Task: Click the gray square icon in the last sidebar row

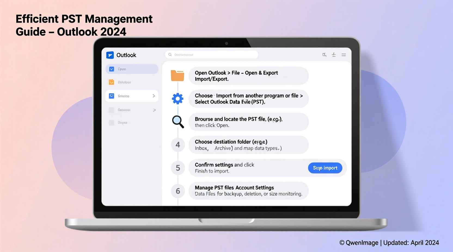Action: coord(111,123)
